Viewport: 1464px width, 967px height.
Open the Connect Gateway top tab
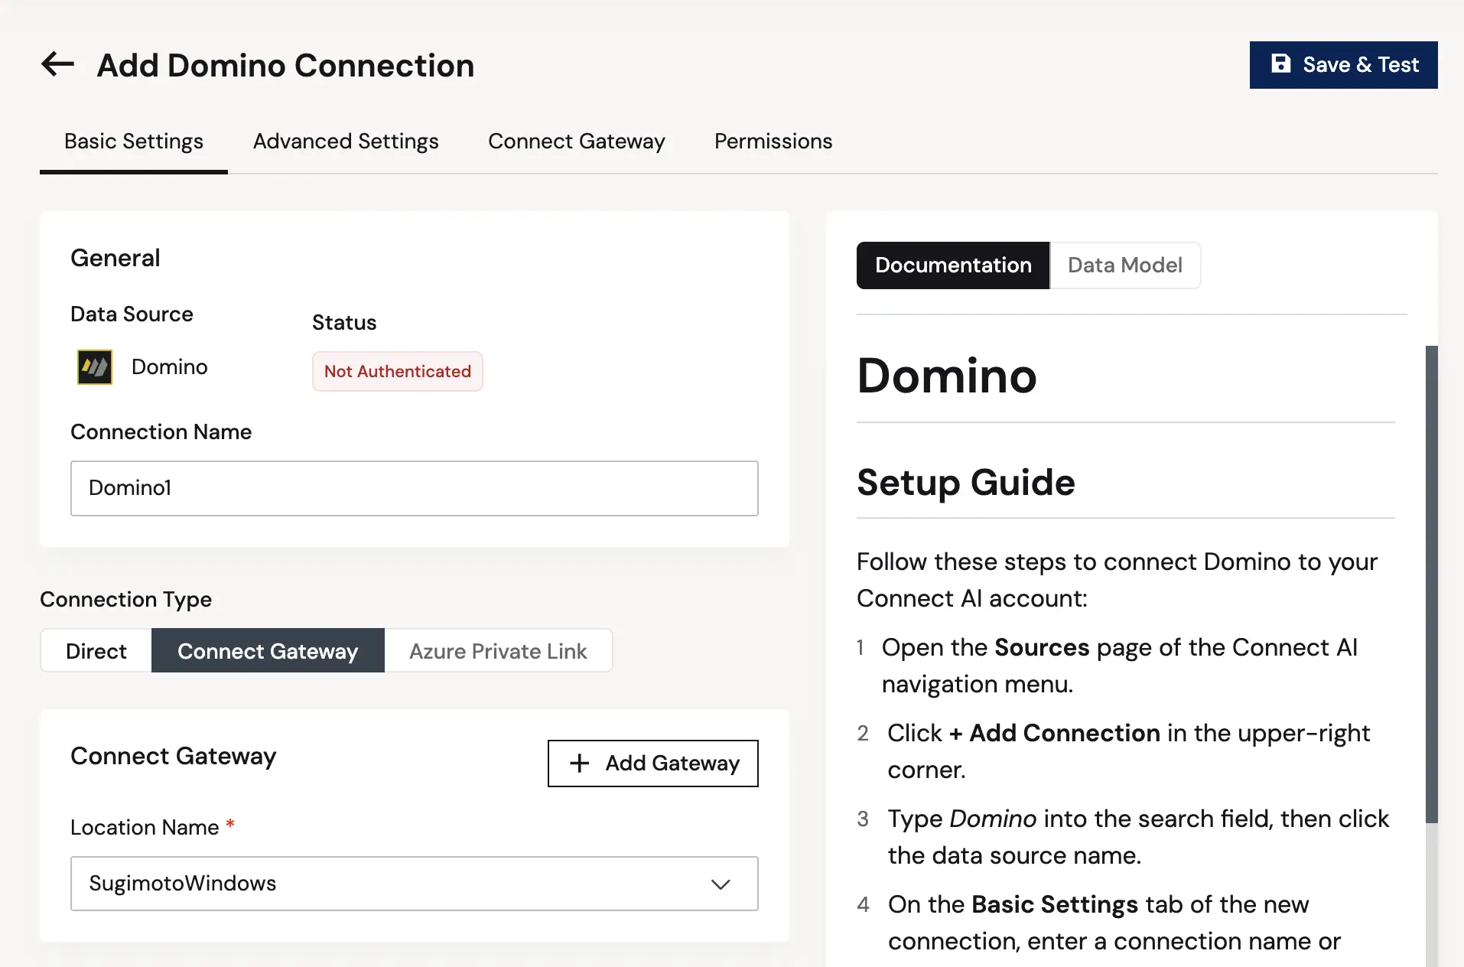(x=577, y=142)
